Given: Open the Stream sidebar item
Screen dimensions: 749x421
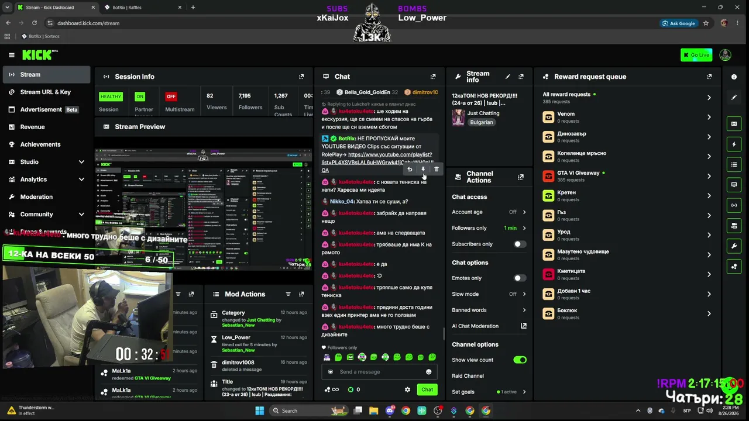Looking at the screenshot, I should coord(47,75).
